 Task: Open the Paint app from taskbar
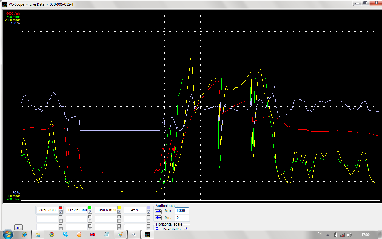(120, 235)
